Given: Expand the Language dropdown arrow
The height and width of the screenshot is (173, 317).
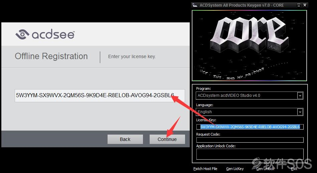Looking at the screenshot, I should (x=300, y=112).
